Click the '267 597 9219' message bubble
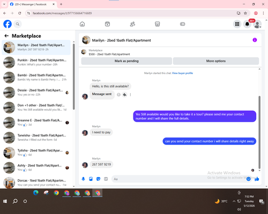The image size is (268, 214). point(101,164)
